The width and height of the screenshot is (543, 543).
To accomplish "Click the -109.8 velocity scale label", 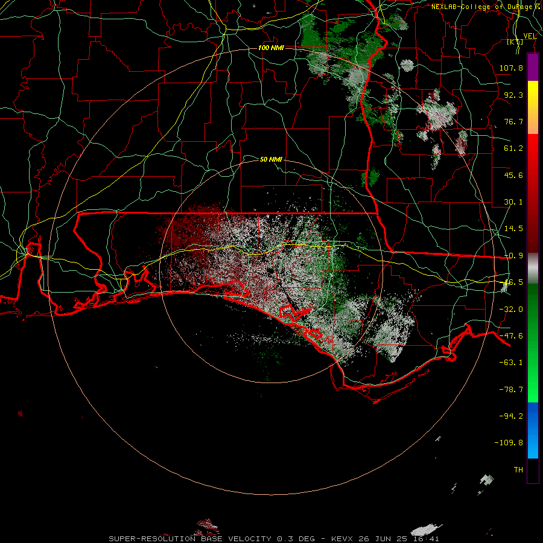I will point(509,443).
